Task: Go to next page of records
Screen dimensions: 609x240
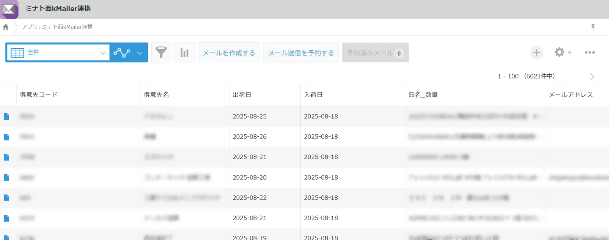Action: (592, 76)
